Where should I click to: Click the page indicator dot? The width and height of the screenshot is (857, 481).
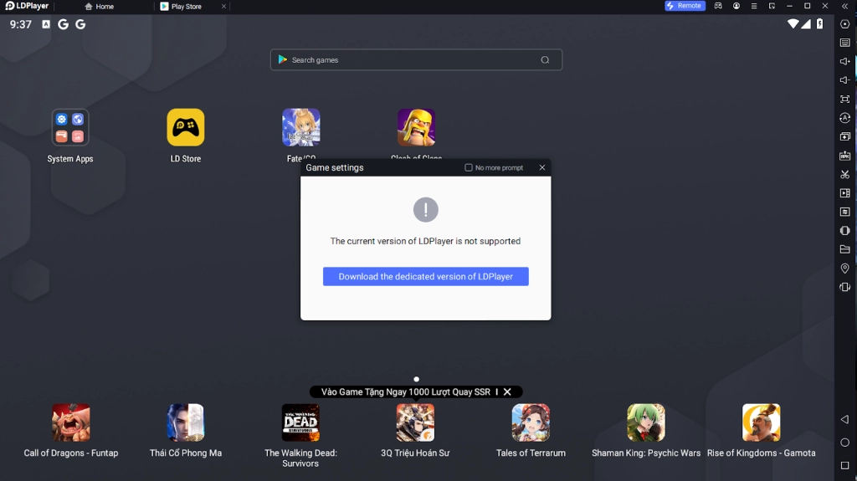[417, 379]
